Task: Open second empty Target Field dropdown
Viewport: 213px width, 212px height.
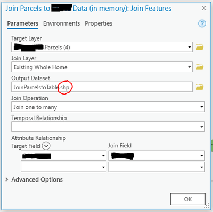Action: coord(63,167)
